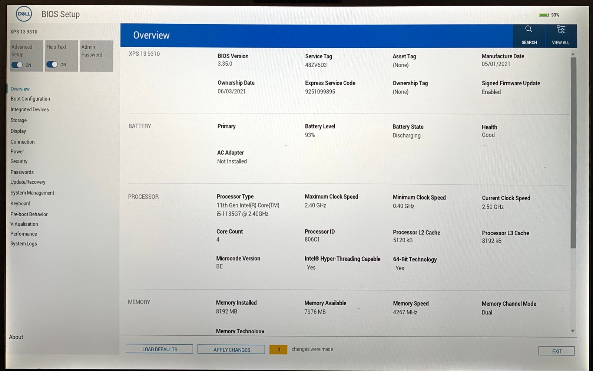Viewport: 593px width, 371px height.
Task: Open Integrated Devices section
Action: [30, 109]
